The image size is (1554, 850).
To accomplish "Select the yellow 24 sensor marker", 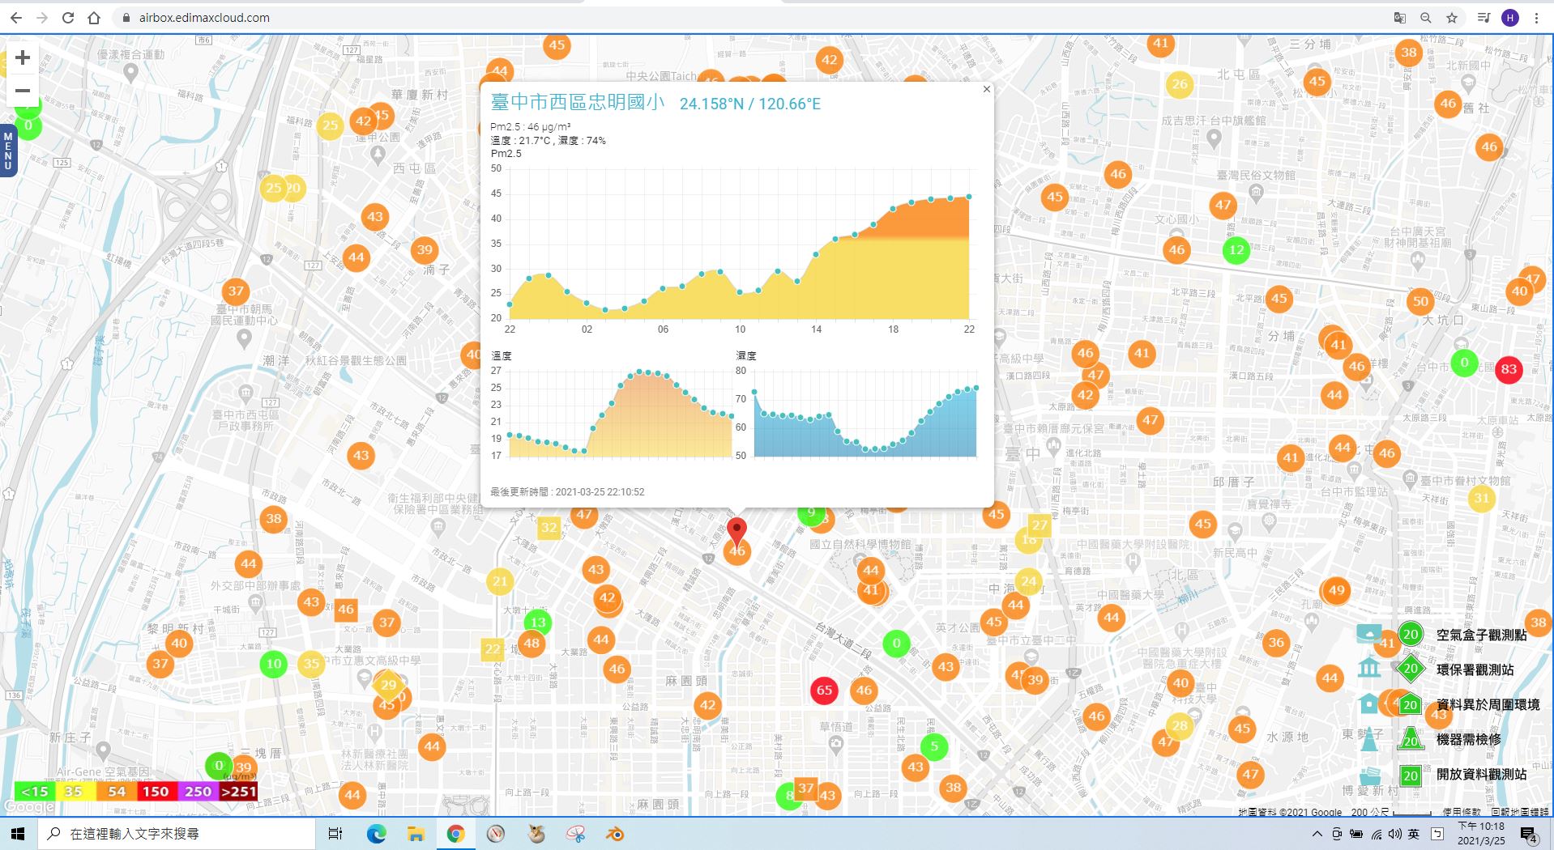I will pos(1028,580).
